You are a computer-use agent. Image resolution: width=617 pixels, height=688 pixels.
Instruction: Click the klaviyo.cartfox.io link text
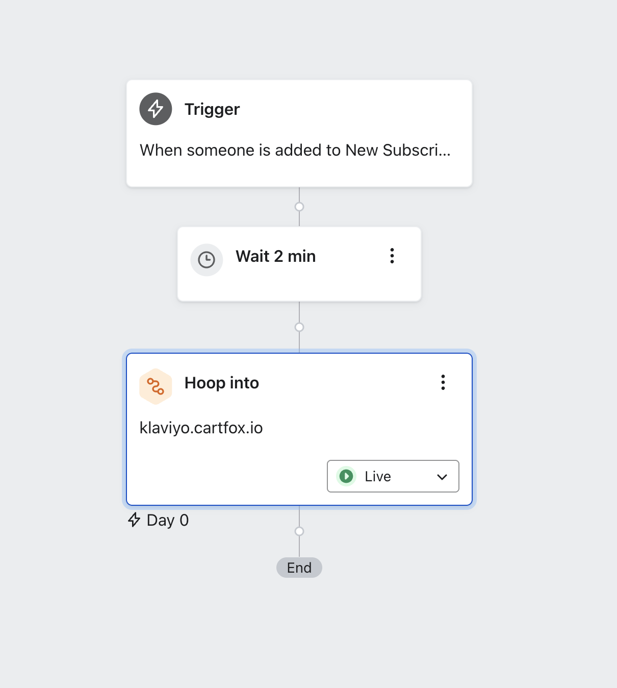(x=201, y=428)
